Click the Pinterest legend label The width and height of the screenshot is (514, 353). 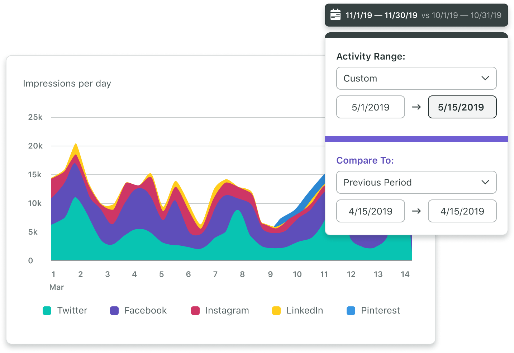point(380,311)
